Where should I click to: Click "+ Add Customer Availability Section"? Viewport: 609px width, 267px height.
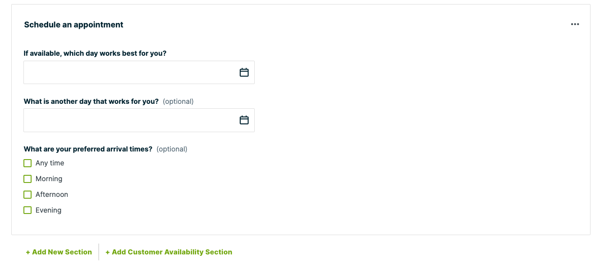169,252
